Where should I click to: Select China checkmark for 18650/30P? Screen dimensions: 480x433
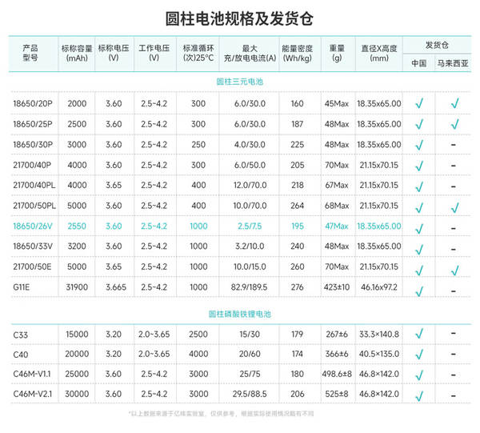(x=419, y=145)
